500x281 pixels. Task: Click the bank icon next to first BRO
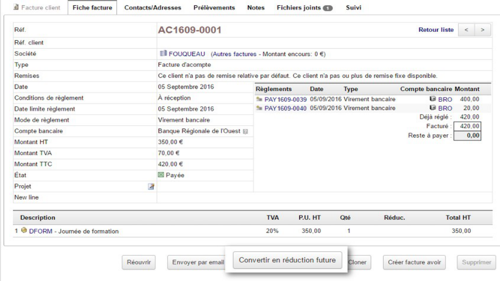(x=433, y=99)
